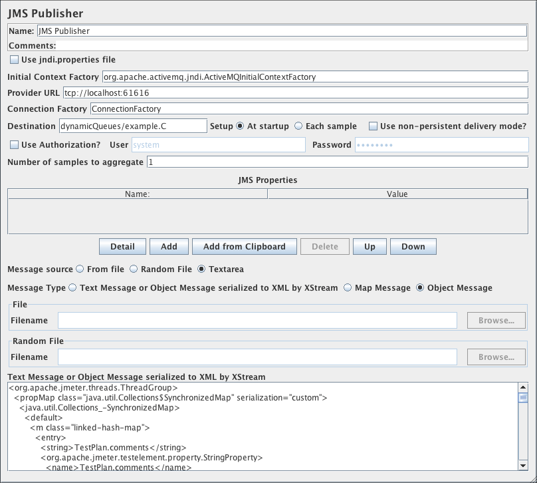Screen dimensions: 537x483
Task: Choose the Object Message type radio
Action: pyautogui.click(x=420, y=288)
